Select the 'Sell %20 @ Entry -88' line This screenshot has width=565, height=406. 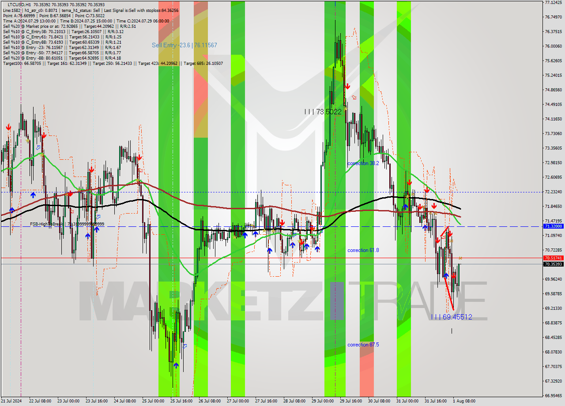[x=62, y=58]
